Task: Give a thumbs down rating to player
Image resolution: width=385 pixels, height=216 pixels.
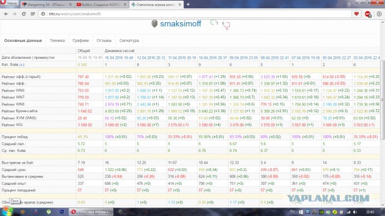Action: click(x=227, y=25)
